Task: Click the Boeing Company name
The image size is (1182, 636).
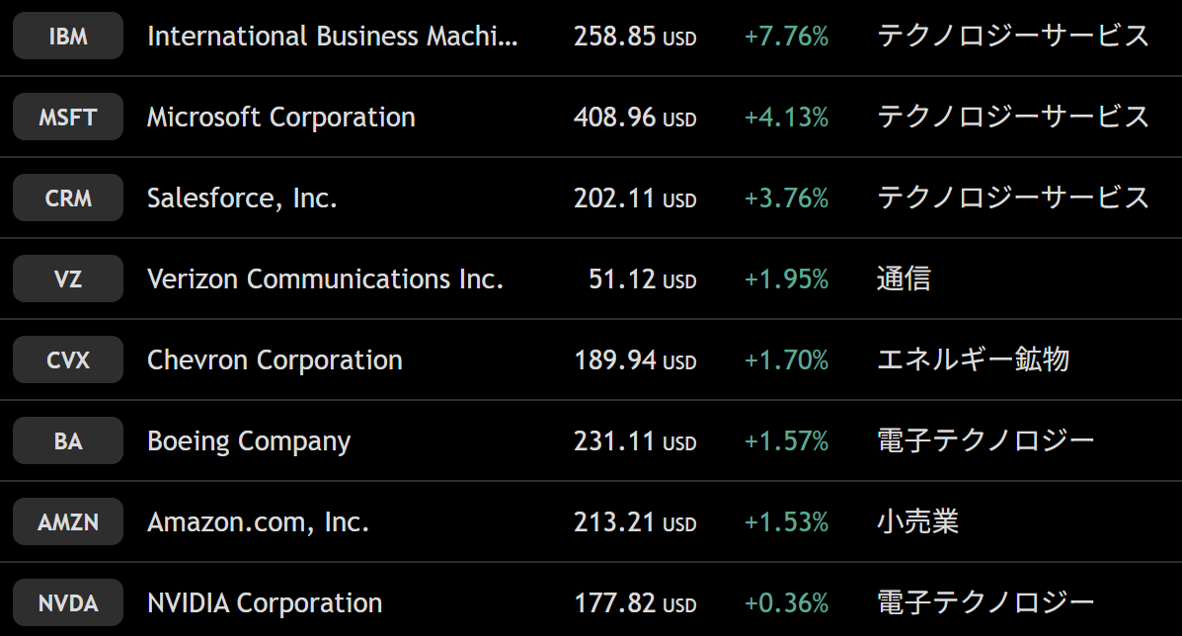Action: pyautogui.click(x=249, y=441)
